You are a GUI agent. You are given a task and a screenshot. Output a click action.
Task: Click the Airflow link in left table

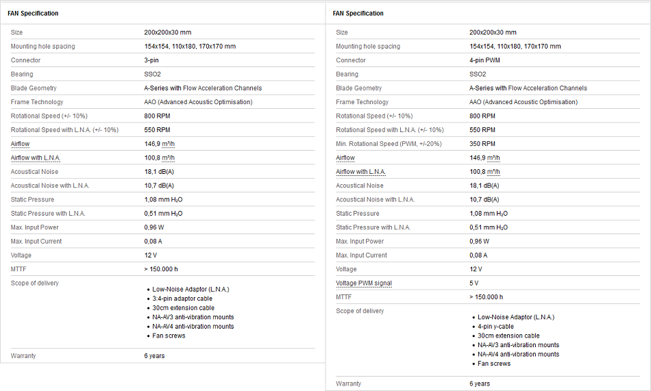(x=20, y=144)
